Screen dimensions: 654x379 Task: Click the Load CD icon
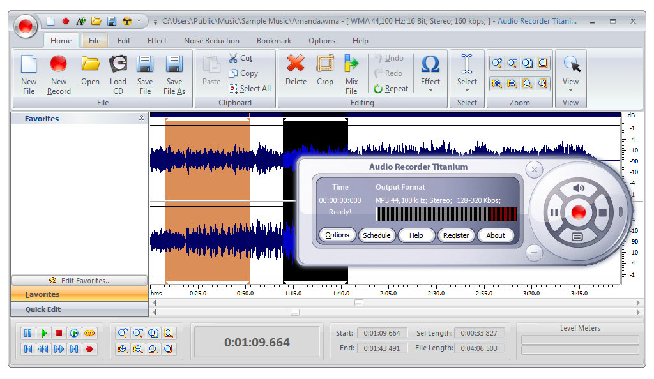coord(118,64)
